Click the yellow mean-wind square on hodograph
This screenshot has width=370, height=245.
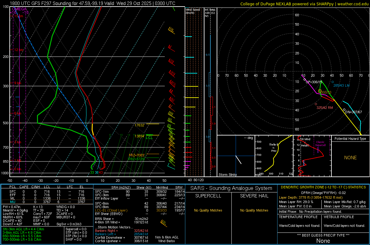click(x=320, y=91)
